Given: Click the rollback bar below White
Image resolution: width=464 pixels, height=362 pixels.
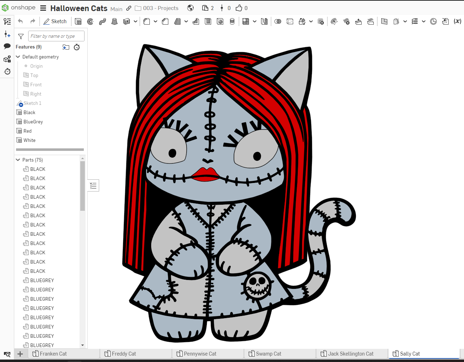Looking at the screenshot, I should [x=50, y=149].
